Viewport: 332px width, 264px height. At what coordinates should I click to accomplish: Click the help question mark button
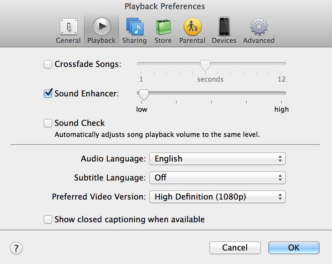coord(16,248)
